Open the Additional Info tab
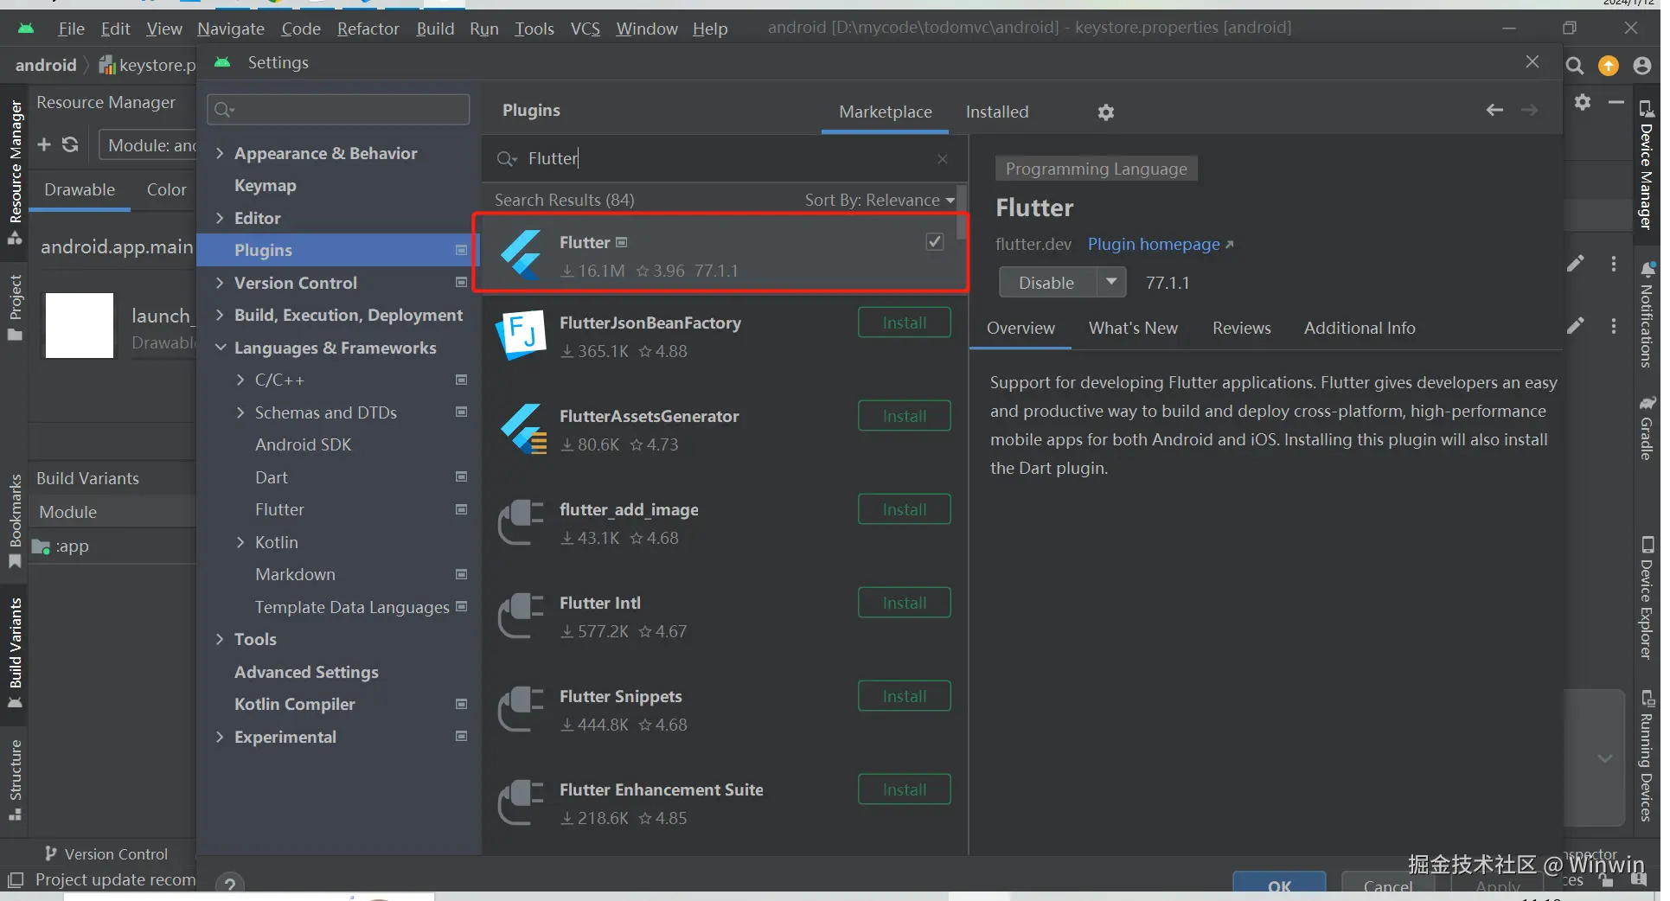 coord(1360,329)
